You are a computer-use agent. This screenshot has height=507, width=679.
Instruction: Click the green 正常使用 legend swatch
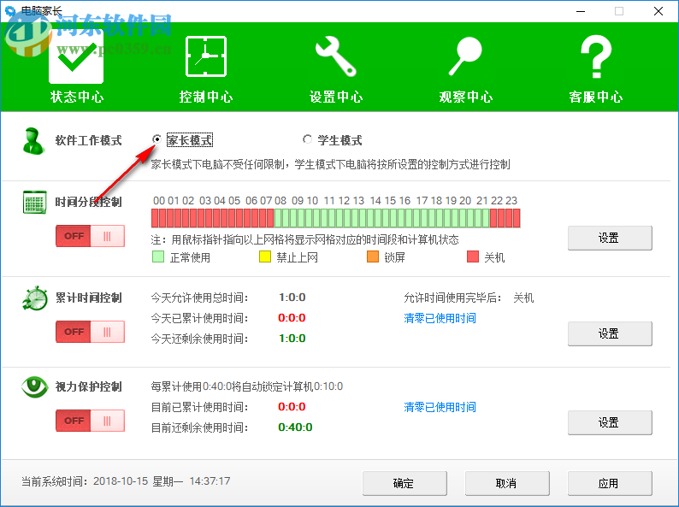point(158,256)
